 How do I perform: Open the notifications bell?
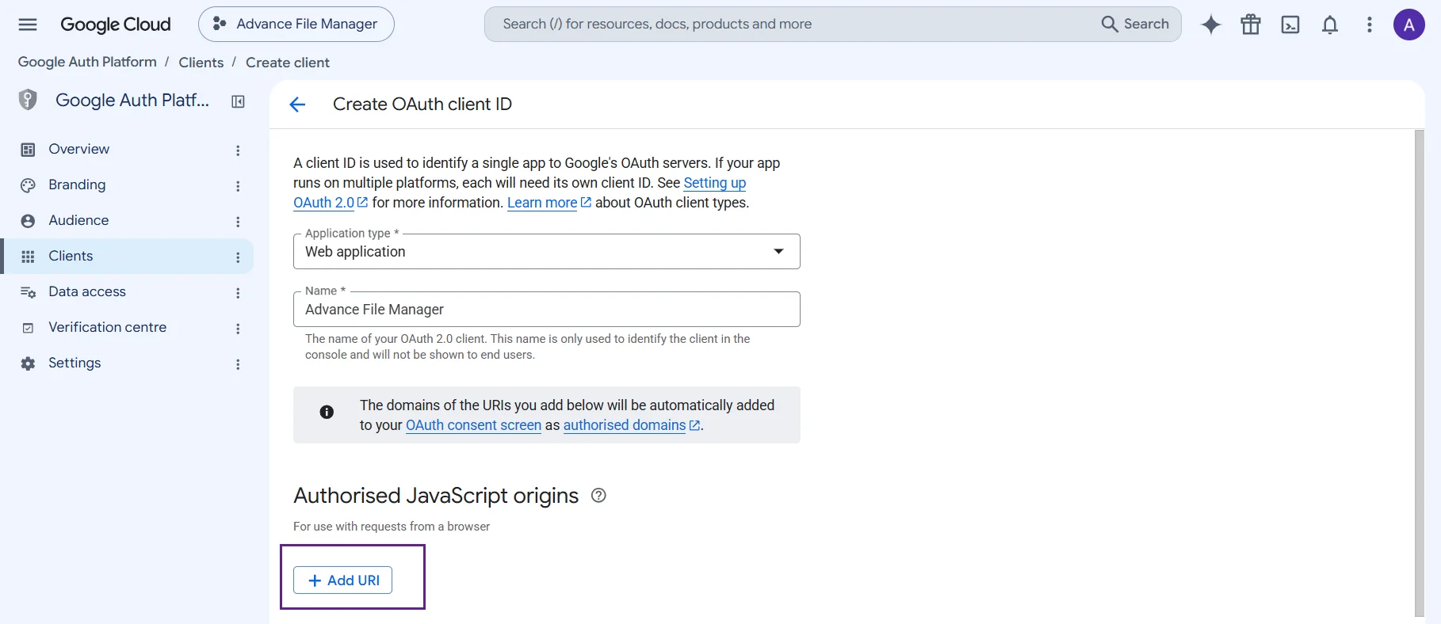[1330, 25]
